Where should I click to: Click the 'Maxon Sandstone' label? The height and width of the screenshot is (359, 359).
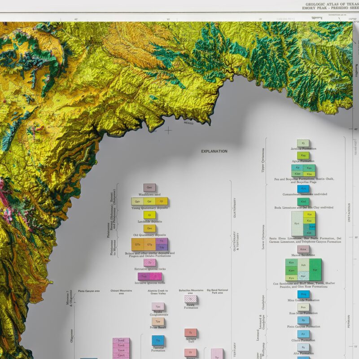(x=303, y=255)
